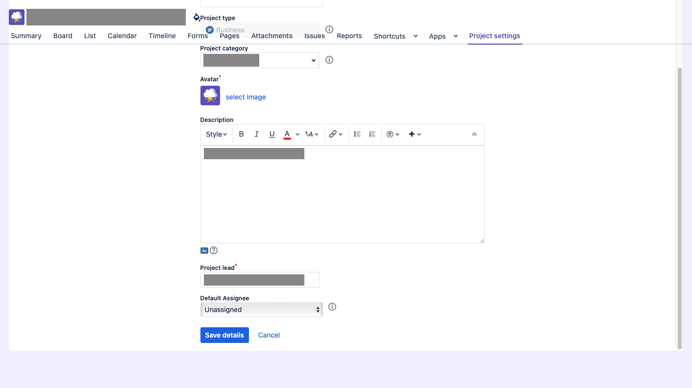Click the wiki markup help icon
This screenshot has width=692, height=388.
tap(214, 250)
